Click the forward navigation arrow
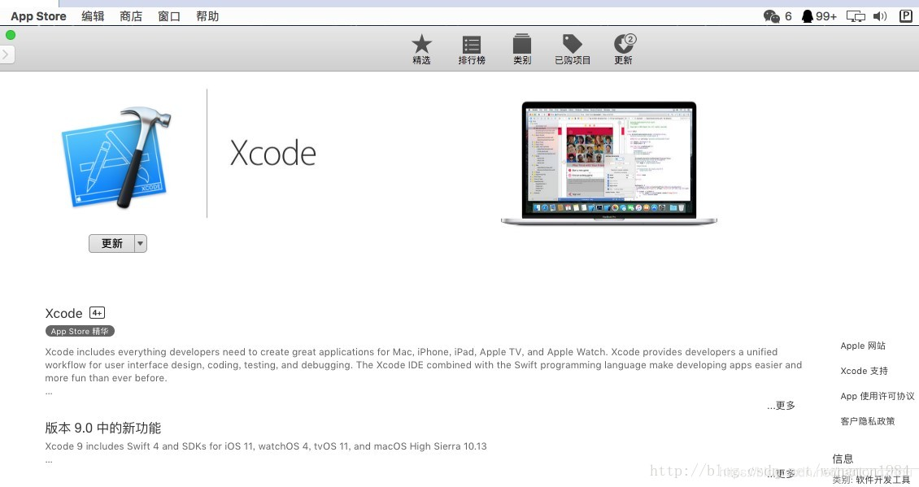Screen dimensions: 919x487 (x=6, y=54)
